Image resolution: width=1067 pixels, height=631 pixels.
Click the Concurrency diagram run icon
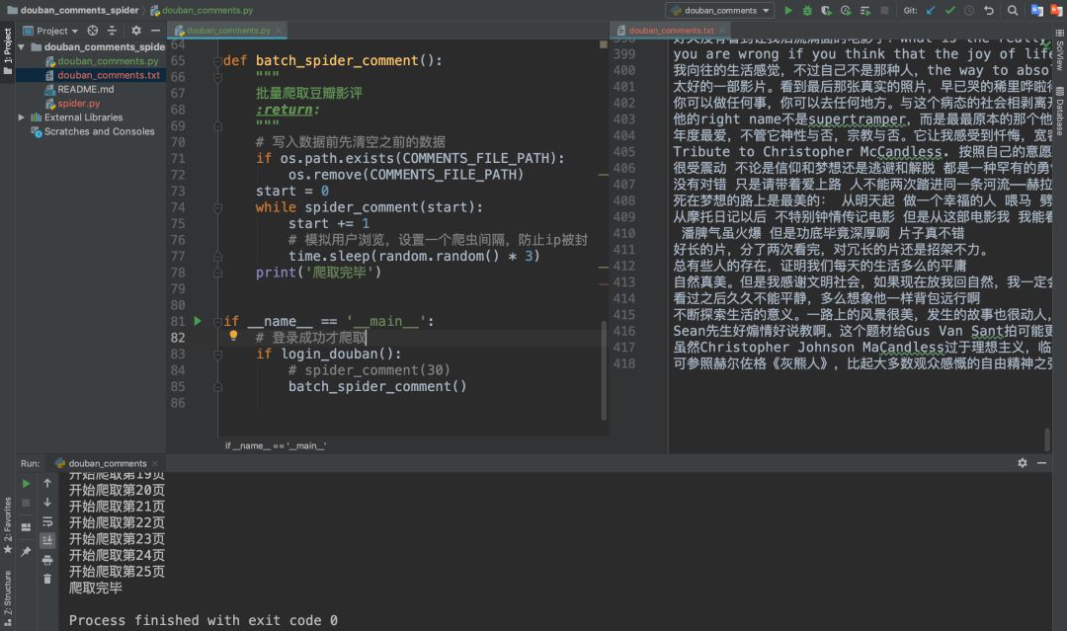pyautogui.click(x=864, y=10)
